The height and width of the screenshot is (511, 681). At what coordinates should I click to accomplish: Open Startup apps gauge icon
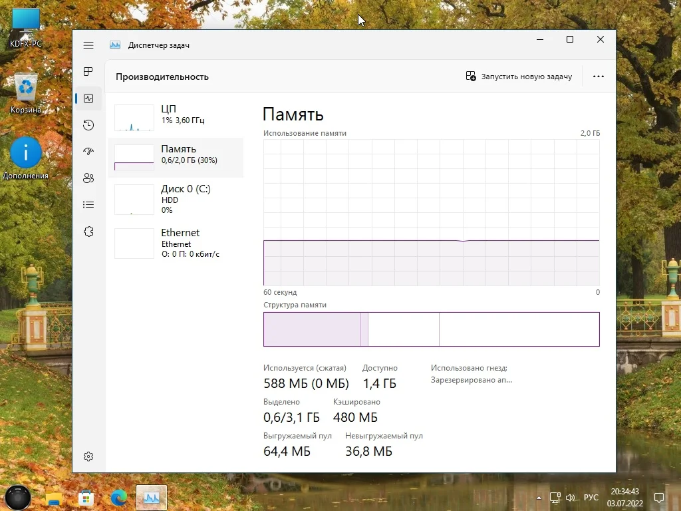coord(88,152)
